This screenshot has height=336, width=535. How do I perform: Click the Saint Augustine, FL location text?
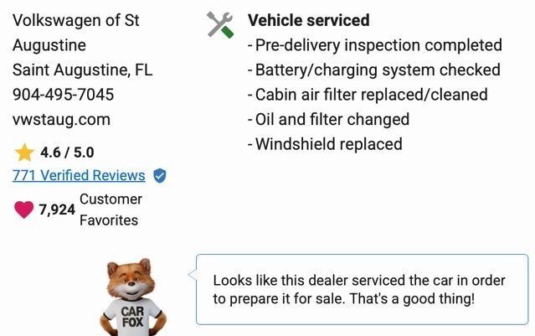[82, 70]
